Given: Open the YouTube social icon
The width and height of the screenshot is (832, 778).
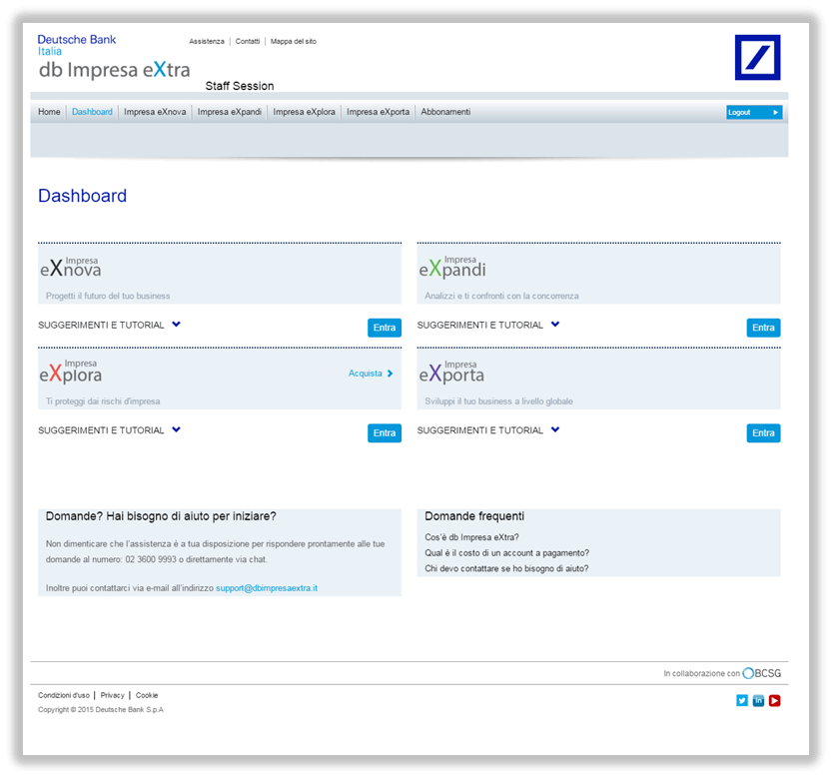Looking at the screenshot, I should pyautogui.click(x=775, y=700).
